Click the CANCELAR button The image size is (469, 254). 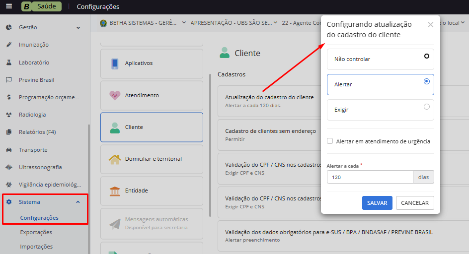tap(415, 203)
